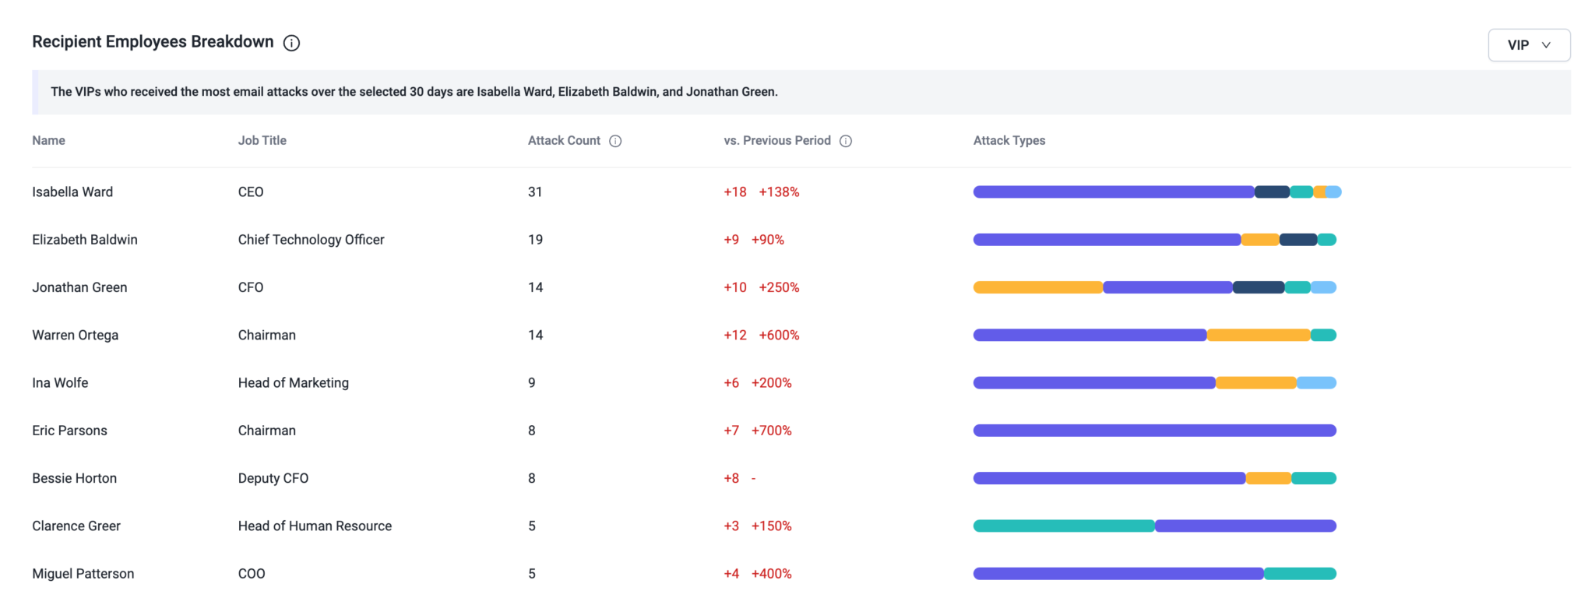Click teal segment of Bessie Horton's attack bar
1595x612 pixels.
[x=1314, y=478]
